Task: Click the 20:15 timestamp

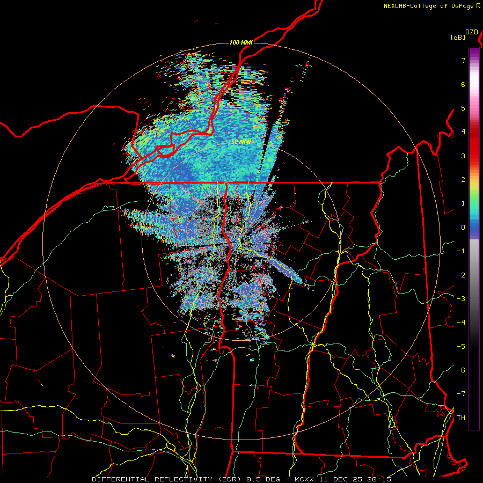Action: (x=379, y=479)
